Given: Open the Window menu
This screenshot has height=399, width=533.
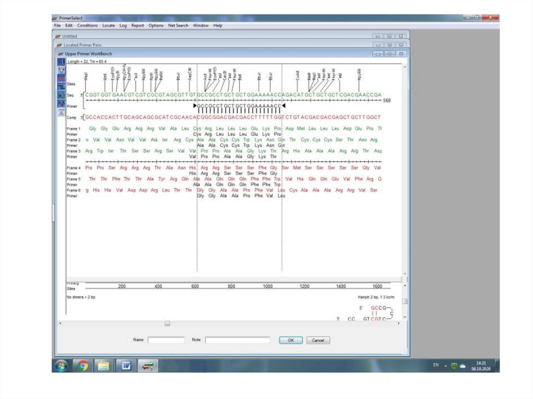Looking at the screenshot, I should coord(201,25).
